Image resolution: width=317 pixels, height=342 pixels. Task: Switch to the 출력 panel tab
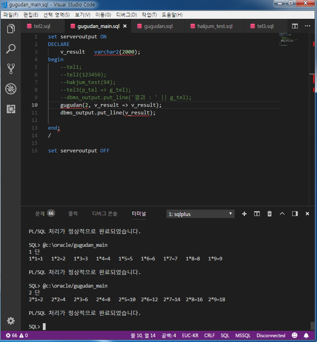[x=73, y=214]
